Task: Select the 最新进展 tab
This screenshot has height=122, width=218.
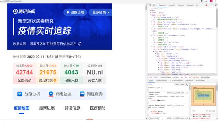Action: (x=47, y=108)
